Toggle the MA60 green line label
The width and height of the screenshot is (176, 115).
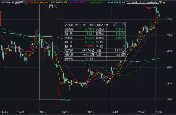coord(97,2)
